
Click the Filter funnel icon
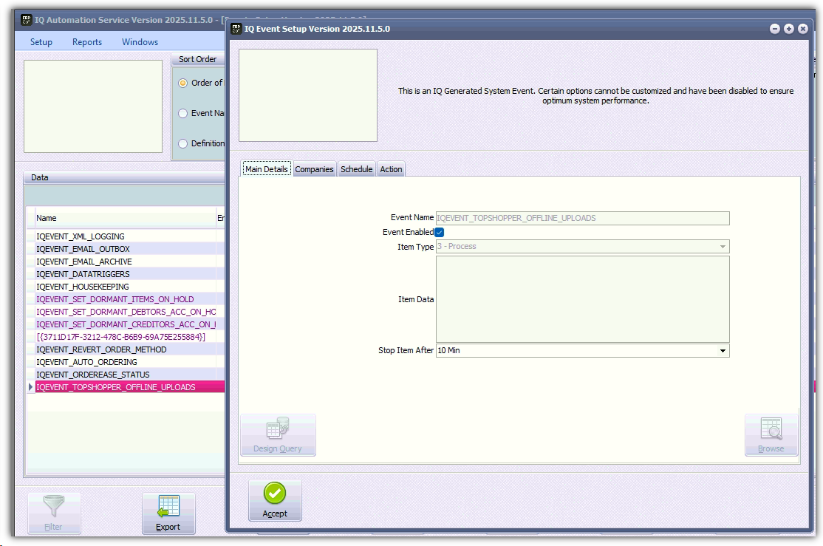pyautogui.click(x=53, y=508)
